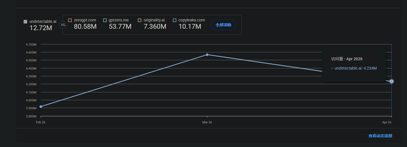The image size is (407, 147).
Task: Click the Feb 26 x-axis label
Action: coord(41,122)
